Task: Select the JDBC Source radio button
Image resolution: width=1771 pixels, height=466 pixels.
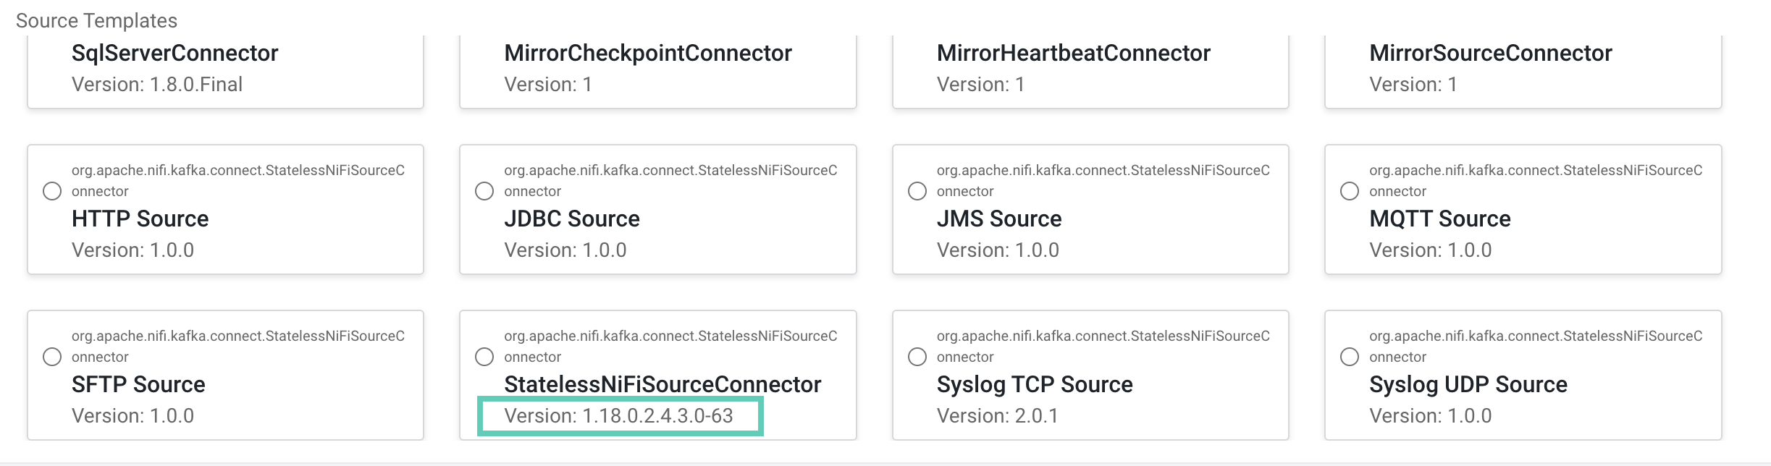Action: (484, 191)
